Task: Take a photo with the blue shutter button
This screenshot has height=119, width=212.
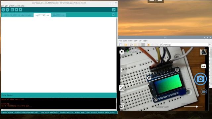Action: click(200, 79)
